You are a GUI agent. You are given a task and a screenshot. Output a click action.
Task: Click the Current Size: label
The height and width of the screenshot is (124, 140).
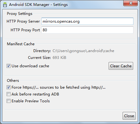tap(39, 58)
